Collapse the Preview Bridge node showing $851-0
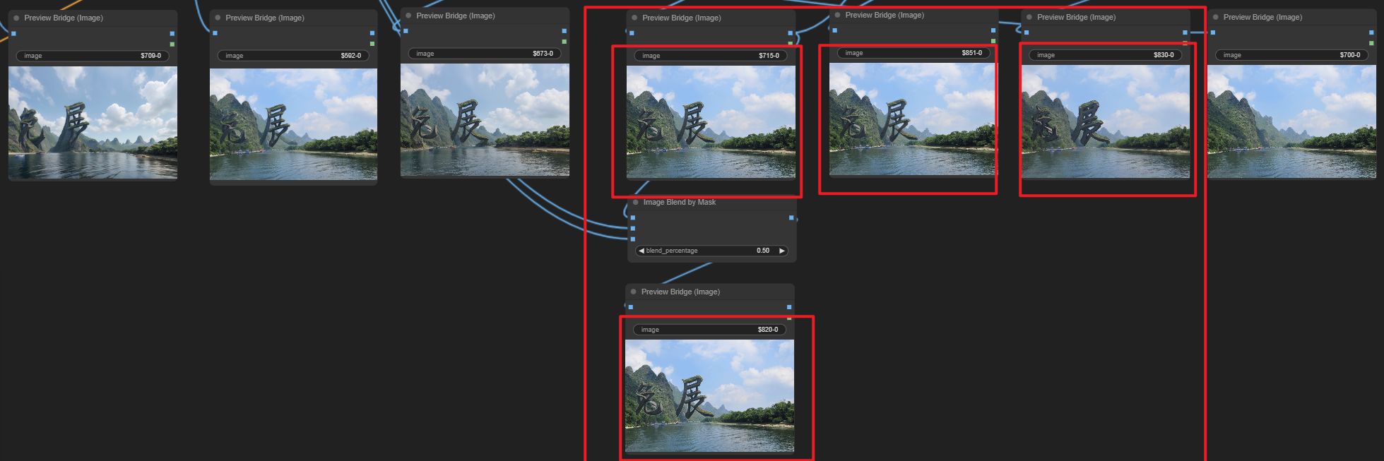Viewport: 1384px width, 461px height. tap(838, 16)
